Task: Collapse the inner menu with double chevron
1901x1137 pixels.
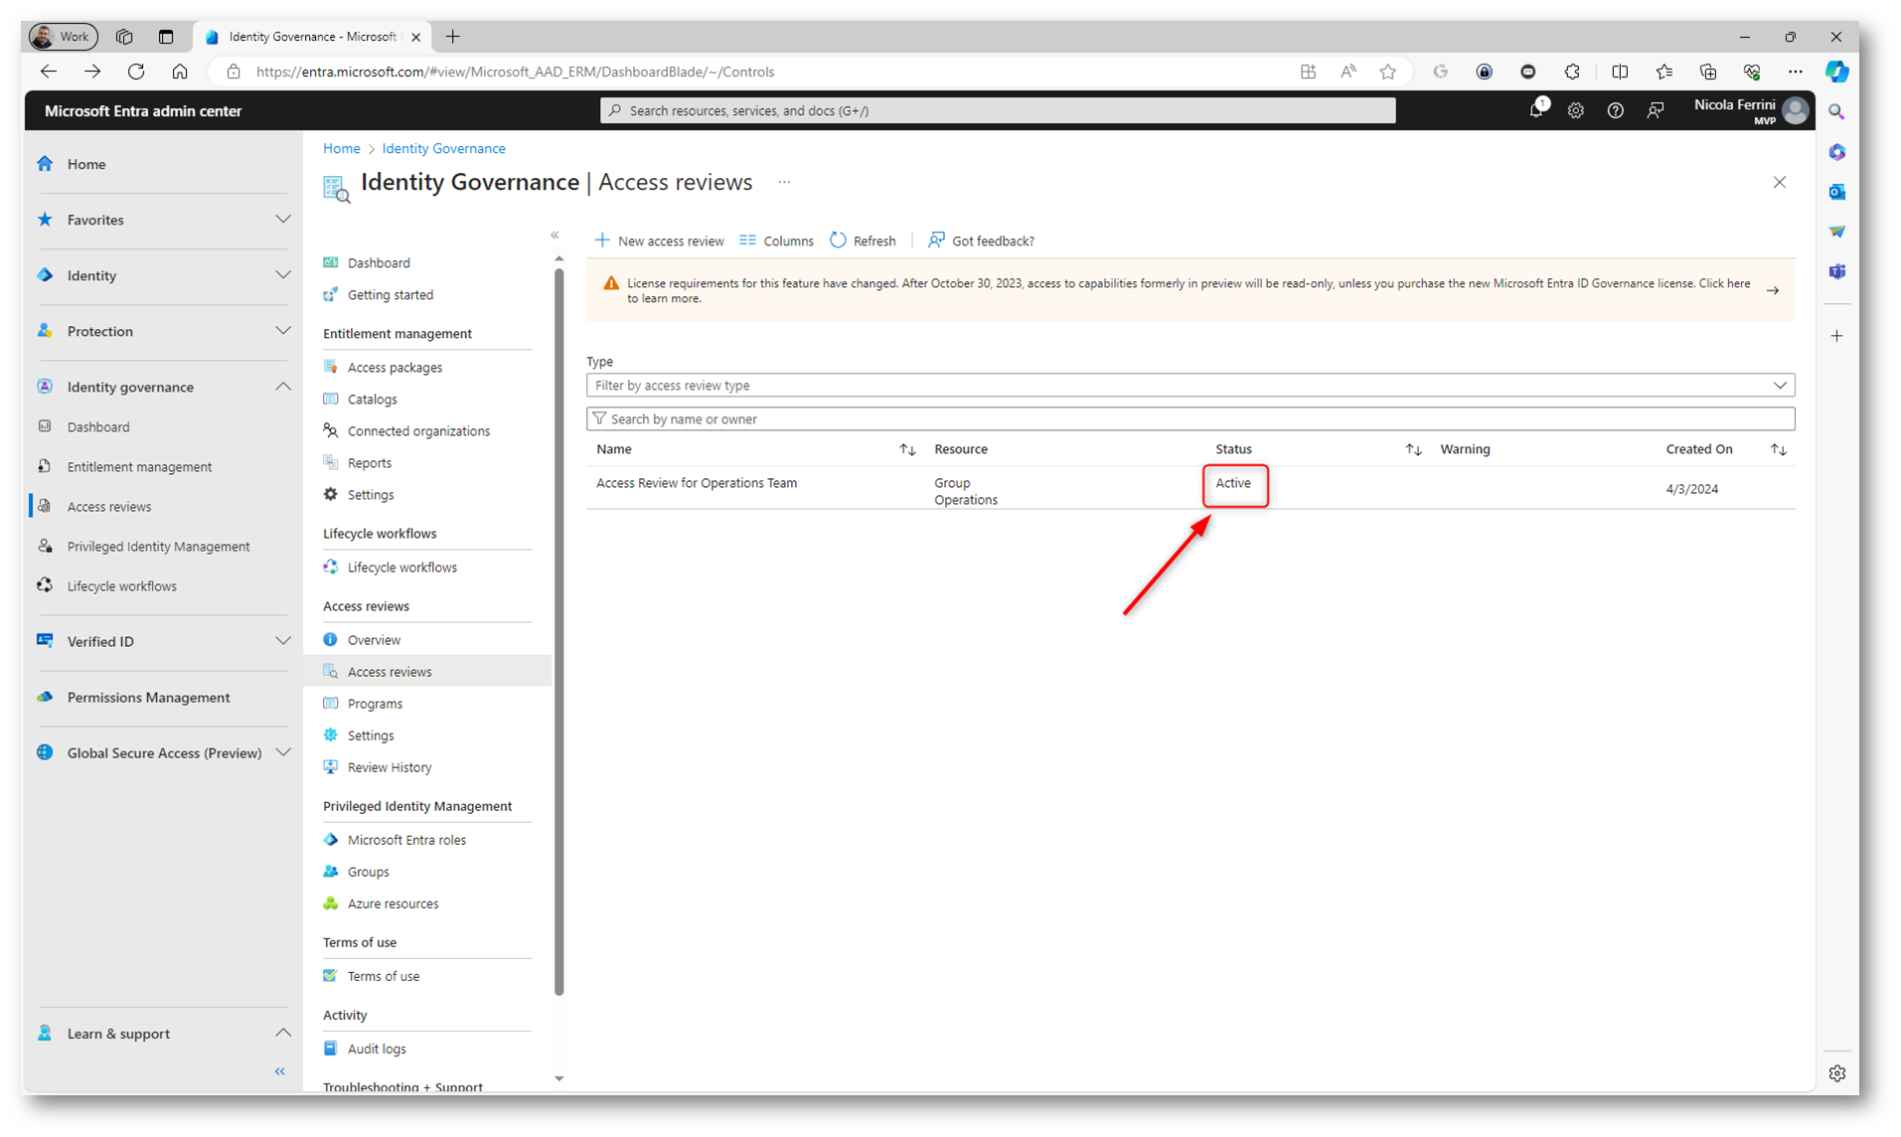Action: click(554, 236)
